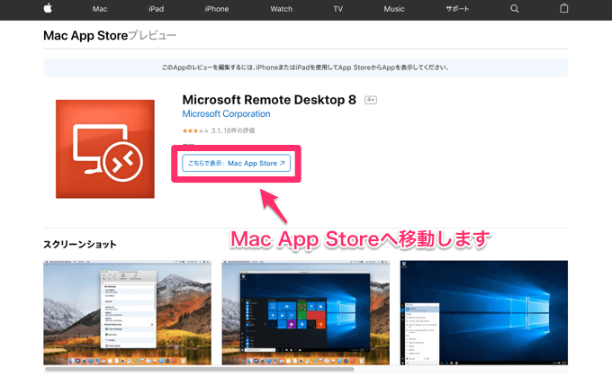Click the Microsoft Remote Desktop app icon
Screen dimensions: 612x386
[105, 148]
